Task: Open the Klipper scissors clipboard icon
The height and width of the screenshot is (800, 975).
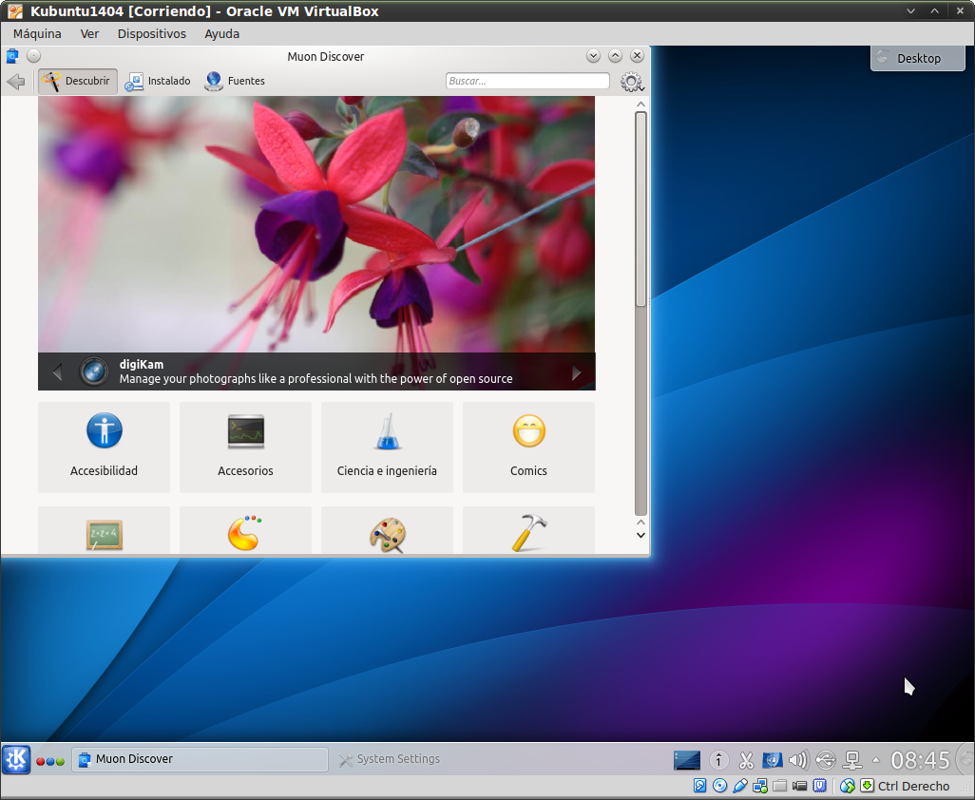Action: click(746, 760)
